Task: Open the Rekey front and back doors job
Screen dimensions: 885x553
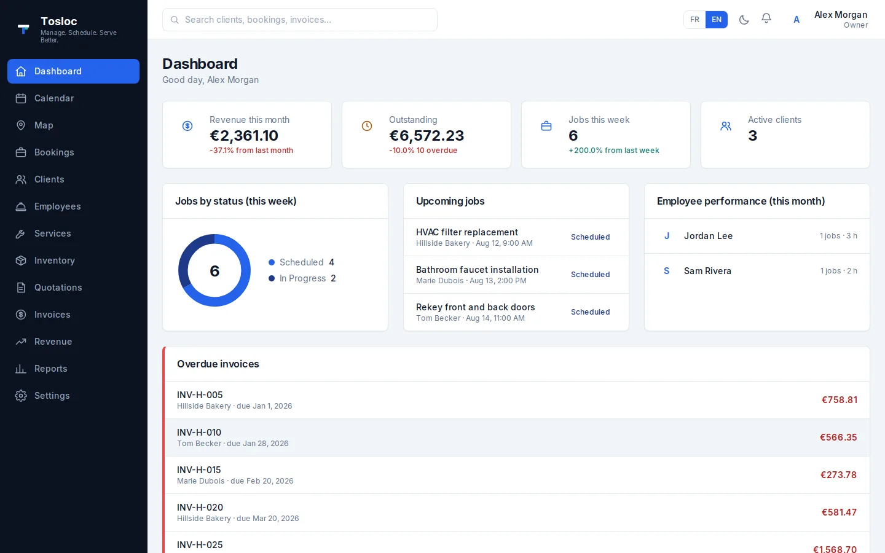Action: 516,312
